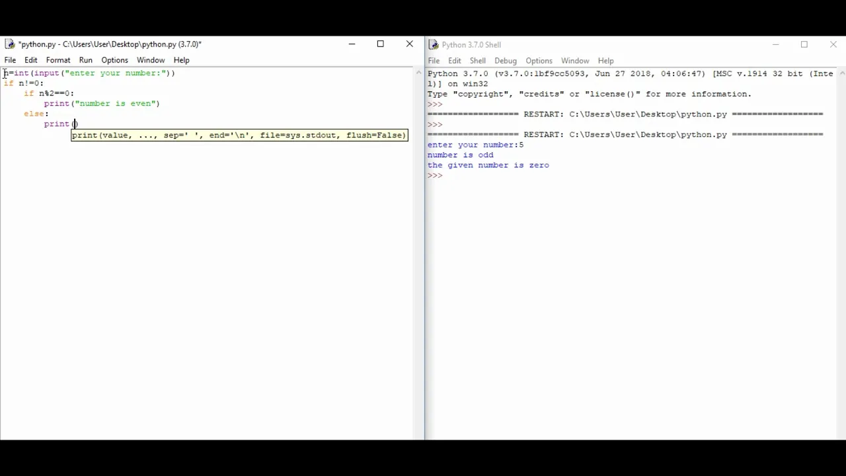Viewport: 846px width, 476px height.
Task: Open the File menu in Python Shell
Action: pyautogui.click(x=434, y=61)
